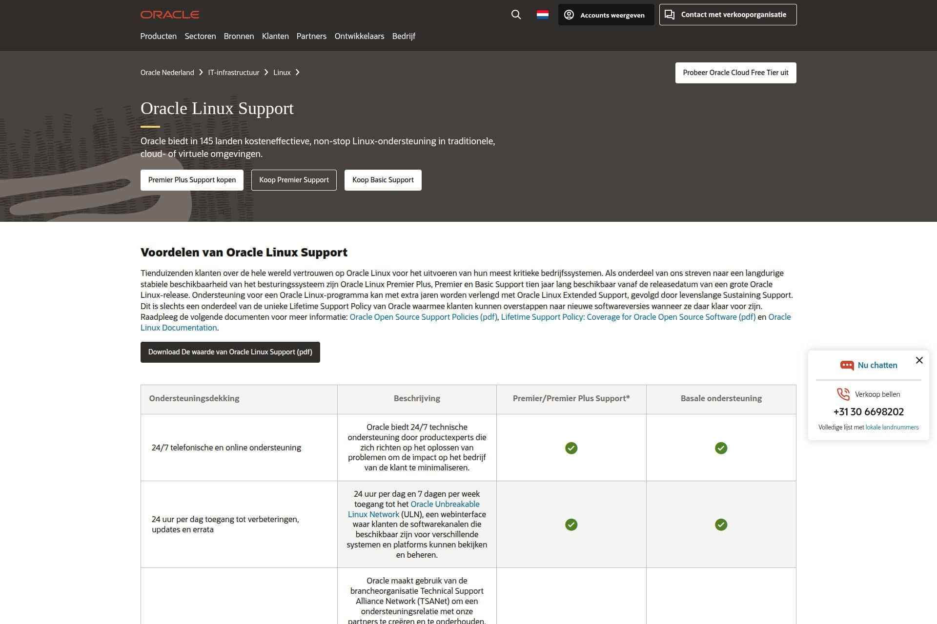937x624 pixels.
Task: Open Accounts weergeven
Action: pyautogui.click(x=606, y=15)
